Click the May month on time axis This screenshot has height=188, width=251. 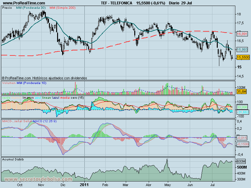tap(168, 185)
